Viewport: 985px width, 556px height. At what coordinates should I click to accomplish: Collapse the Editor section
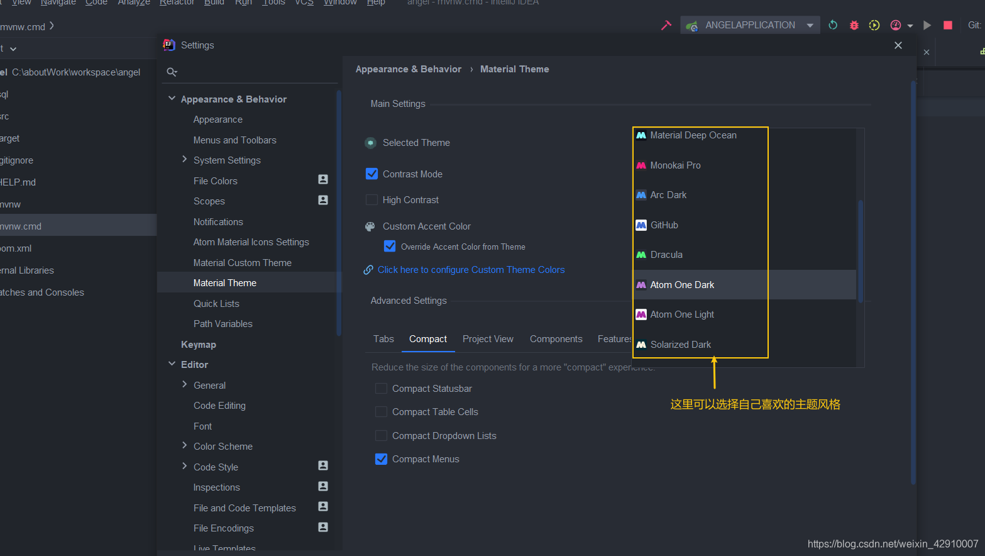[x=172, y=364]
